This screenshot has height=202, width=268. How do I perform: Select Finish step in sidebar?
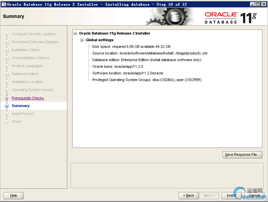tap(16, 122)
